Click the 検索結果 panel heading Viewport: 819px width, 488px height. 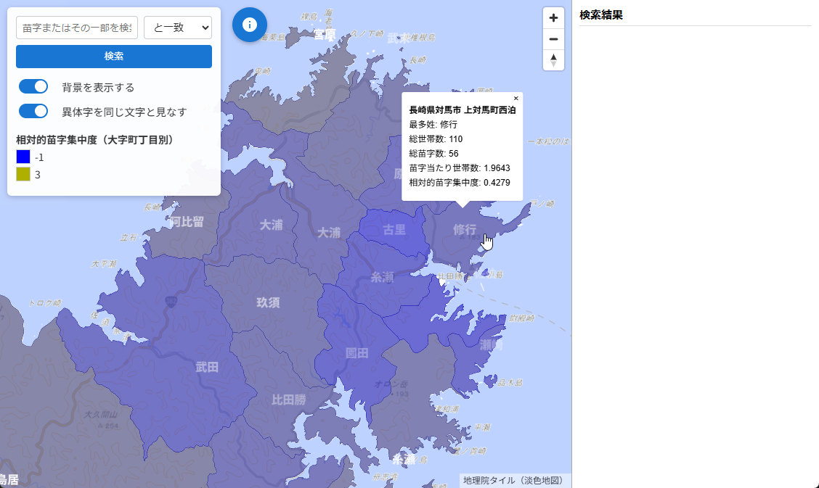601,15
